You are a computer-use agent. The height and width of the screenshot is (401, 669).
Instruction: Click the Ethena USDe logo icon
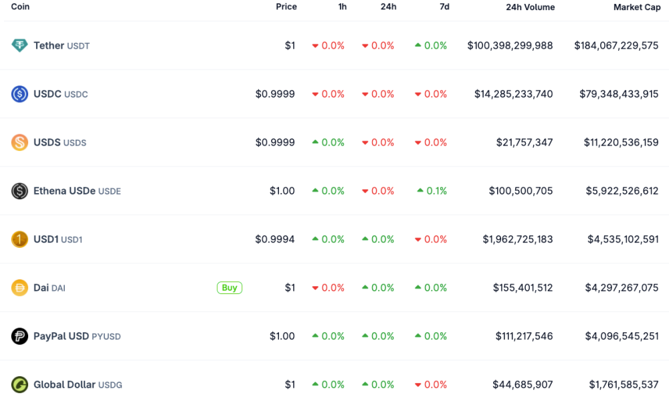coord(18,190)
